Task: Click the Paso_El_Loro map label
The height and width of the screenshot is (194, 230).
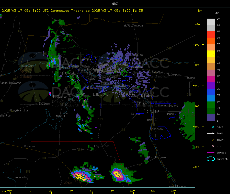Action: (x=177, y=186)
